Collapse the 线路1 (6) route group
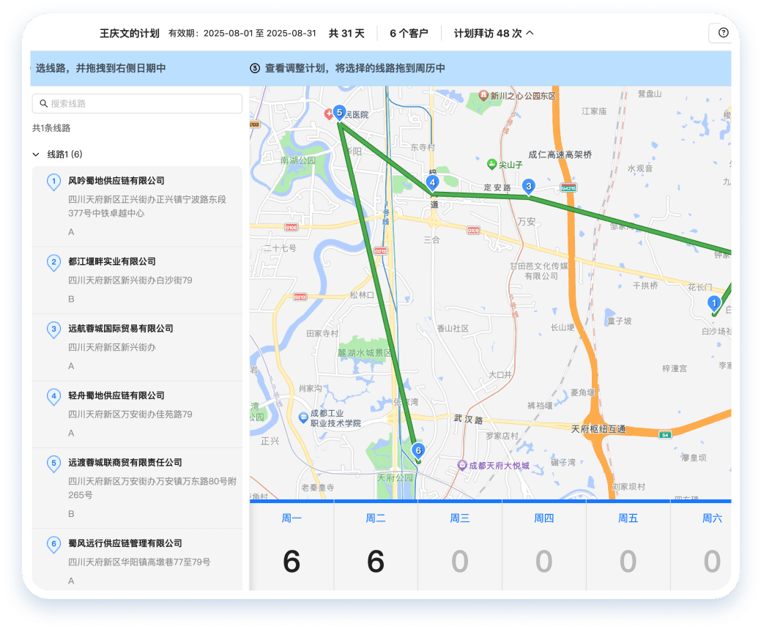The image size is (761, 629). tap(35, 153)
